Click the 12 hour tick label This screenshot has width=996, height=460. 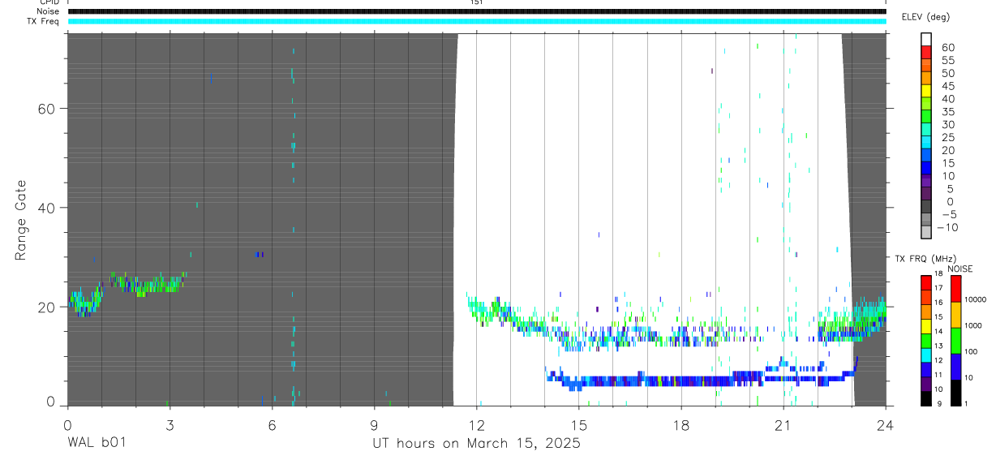pos(476,424)
